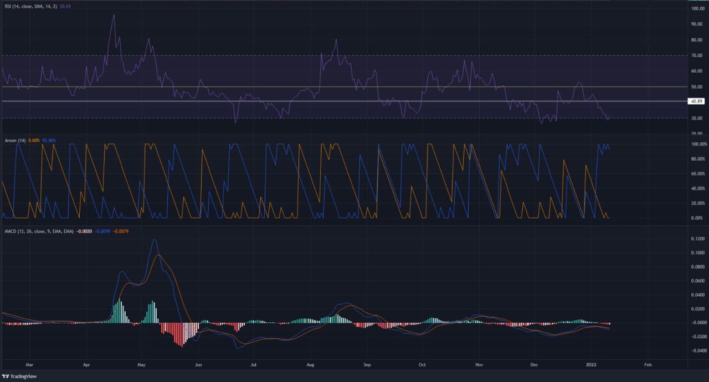Click the RSI 30.00 scale label
This screenshot has width=709, height=382.
[696, 118]
